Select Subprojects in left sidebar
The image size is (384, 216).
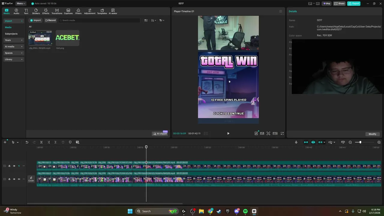(x=11, y=34)
